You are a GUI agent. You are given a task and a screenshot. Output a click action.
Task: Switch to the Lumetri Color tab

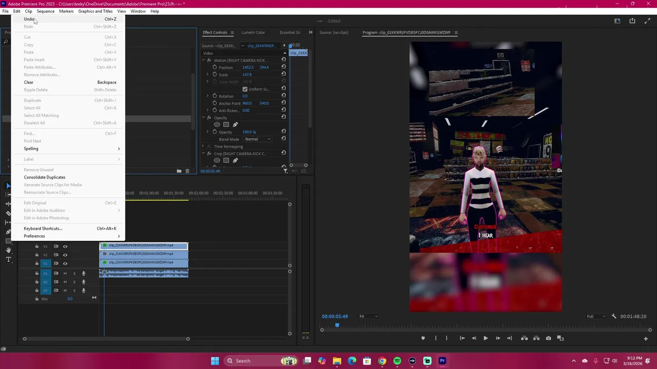pyautogui.click(x=253, y=32)
